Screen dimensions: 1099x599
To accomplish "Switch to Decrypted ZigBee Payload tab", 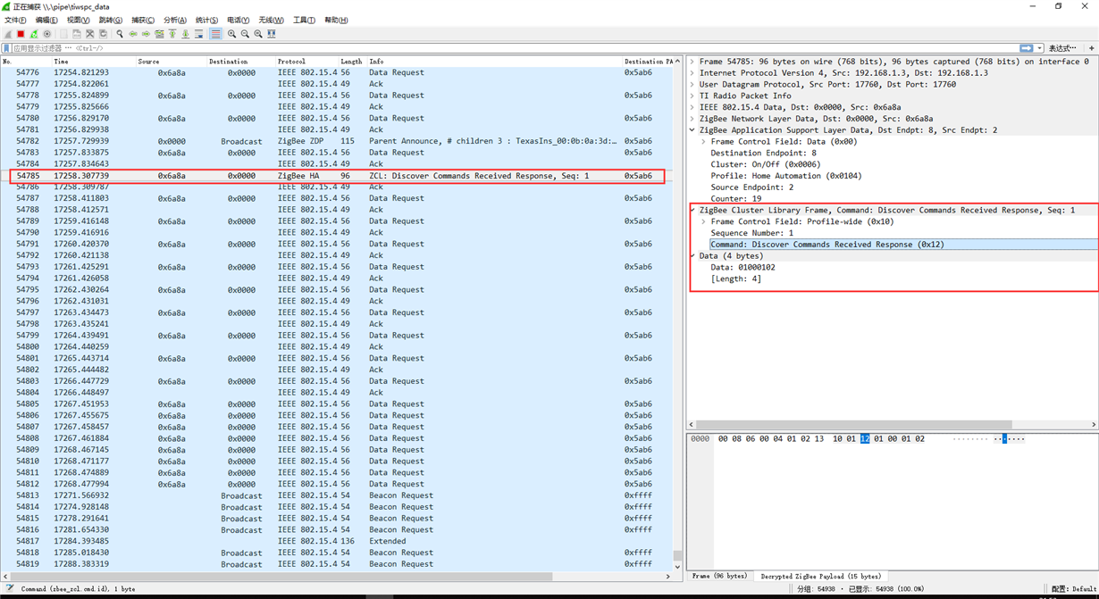I will (820, 576).
